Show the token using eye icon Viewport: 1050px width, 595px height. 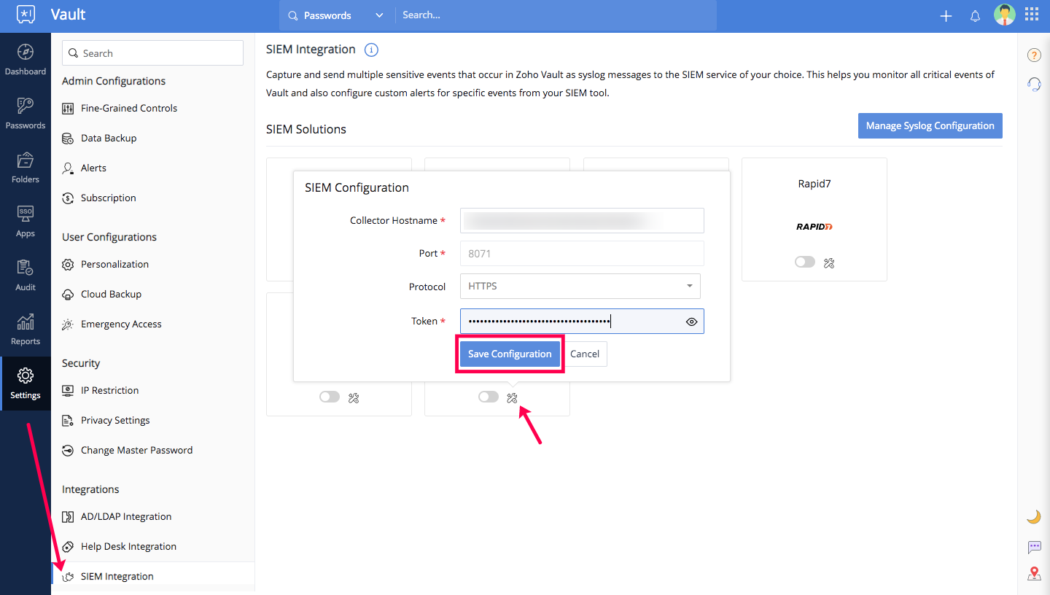[692, 322]
